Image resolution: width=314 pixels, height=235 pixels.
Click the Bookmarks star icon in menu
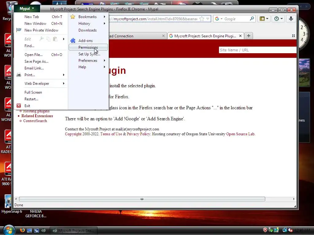click(73, 17)
